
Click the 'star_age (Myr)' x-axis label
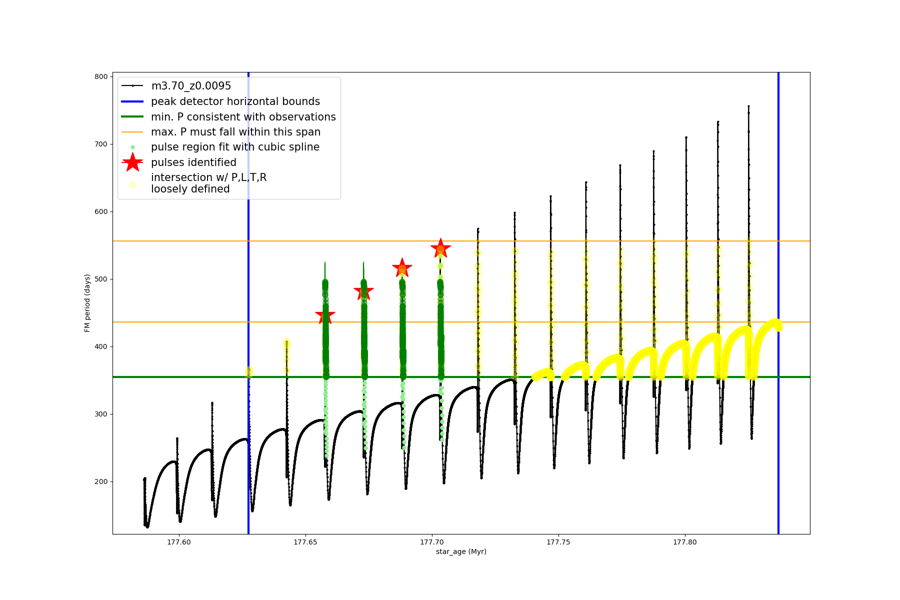[461, 551]
